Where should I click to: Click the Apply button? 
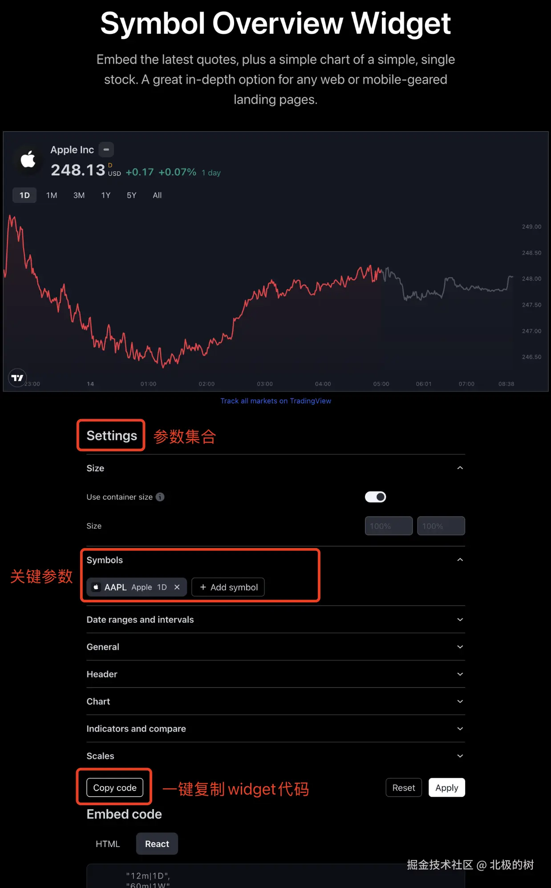pos(446,788)
